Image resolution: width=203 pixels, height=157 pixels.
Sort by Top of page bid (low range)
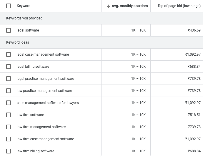[x=179, y=6]
